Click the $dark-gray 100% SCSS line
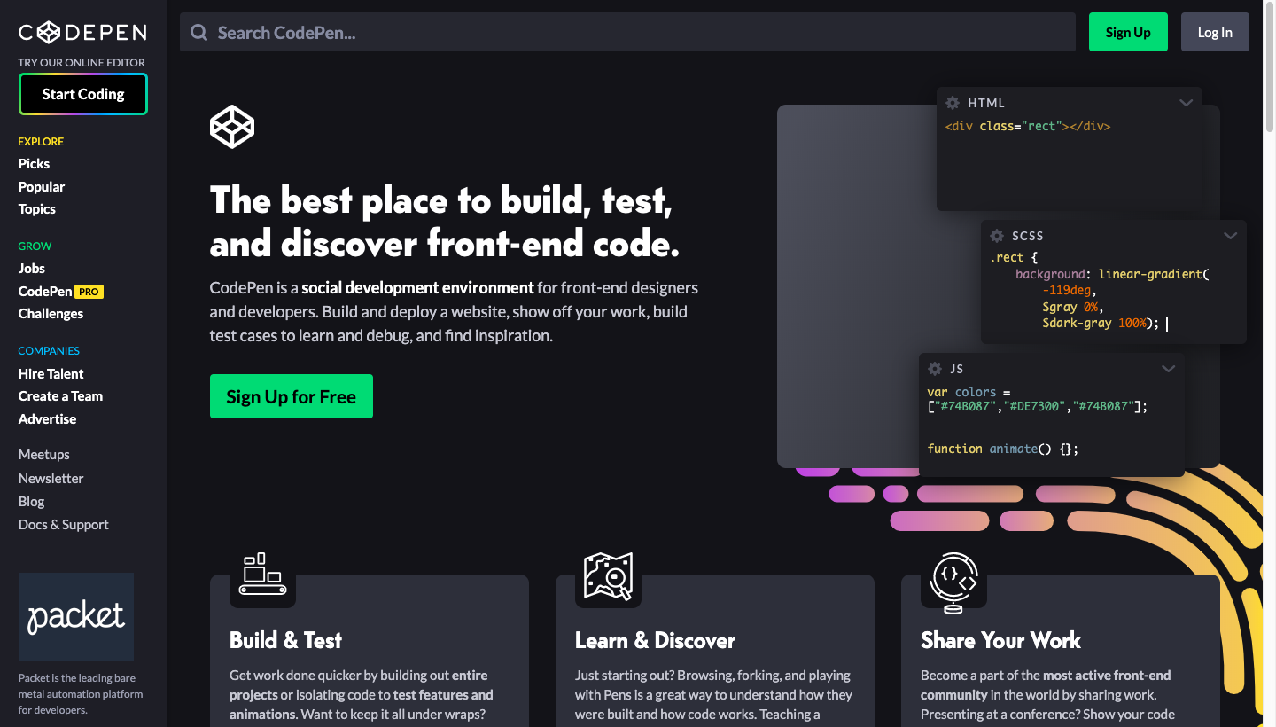The width and height of the screenshot is (1276, 727). (1101, 324)
